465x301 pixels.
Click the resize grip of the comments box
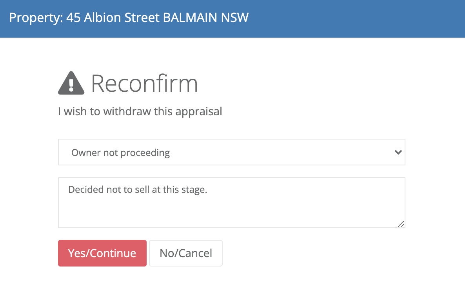(x=401, y=224)
